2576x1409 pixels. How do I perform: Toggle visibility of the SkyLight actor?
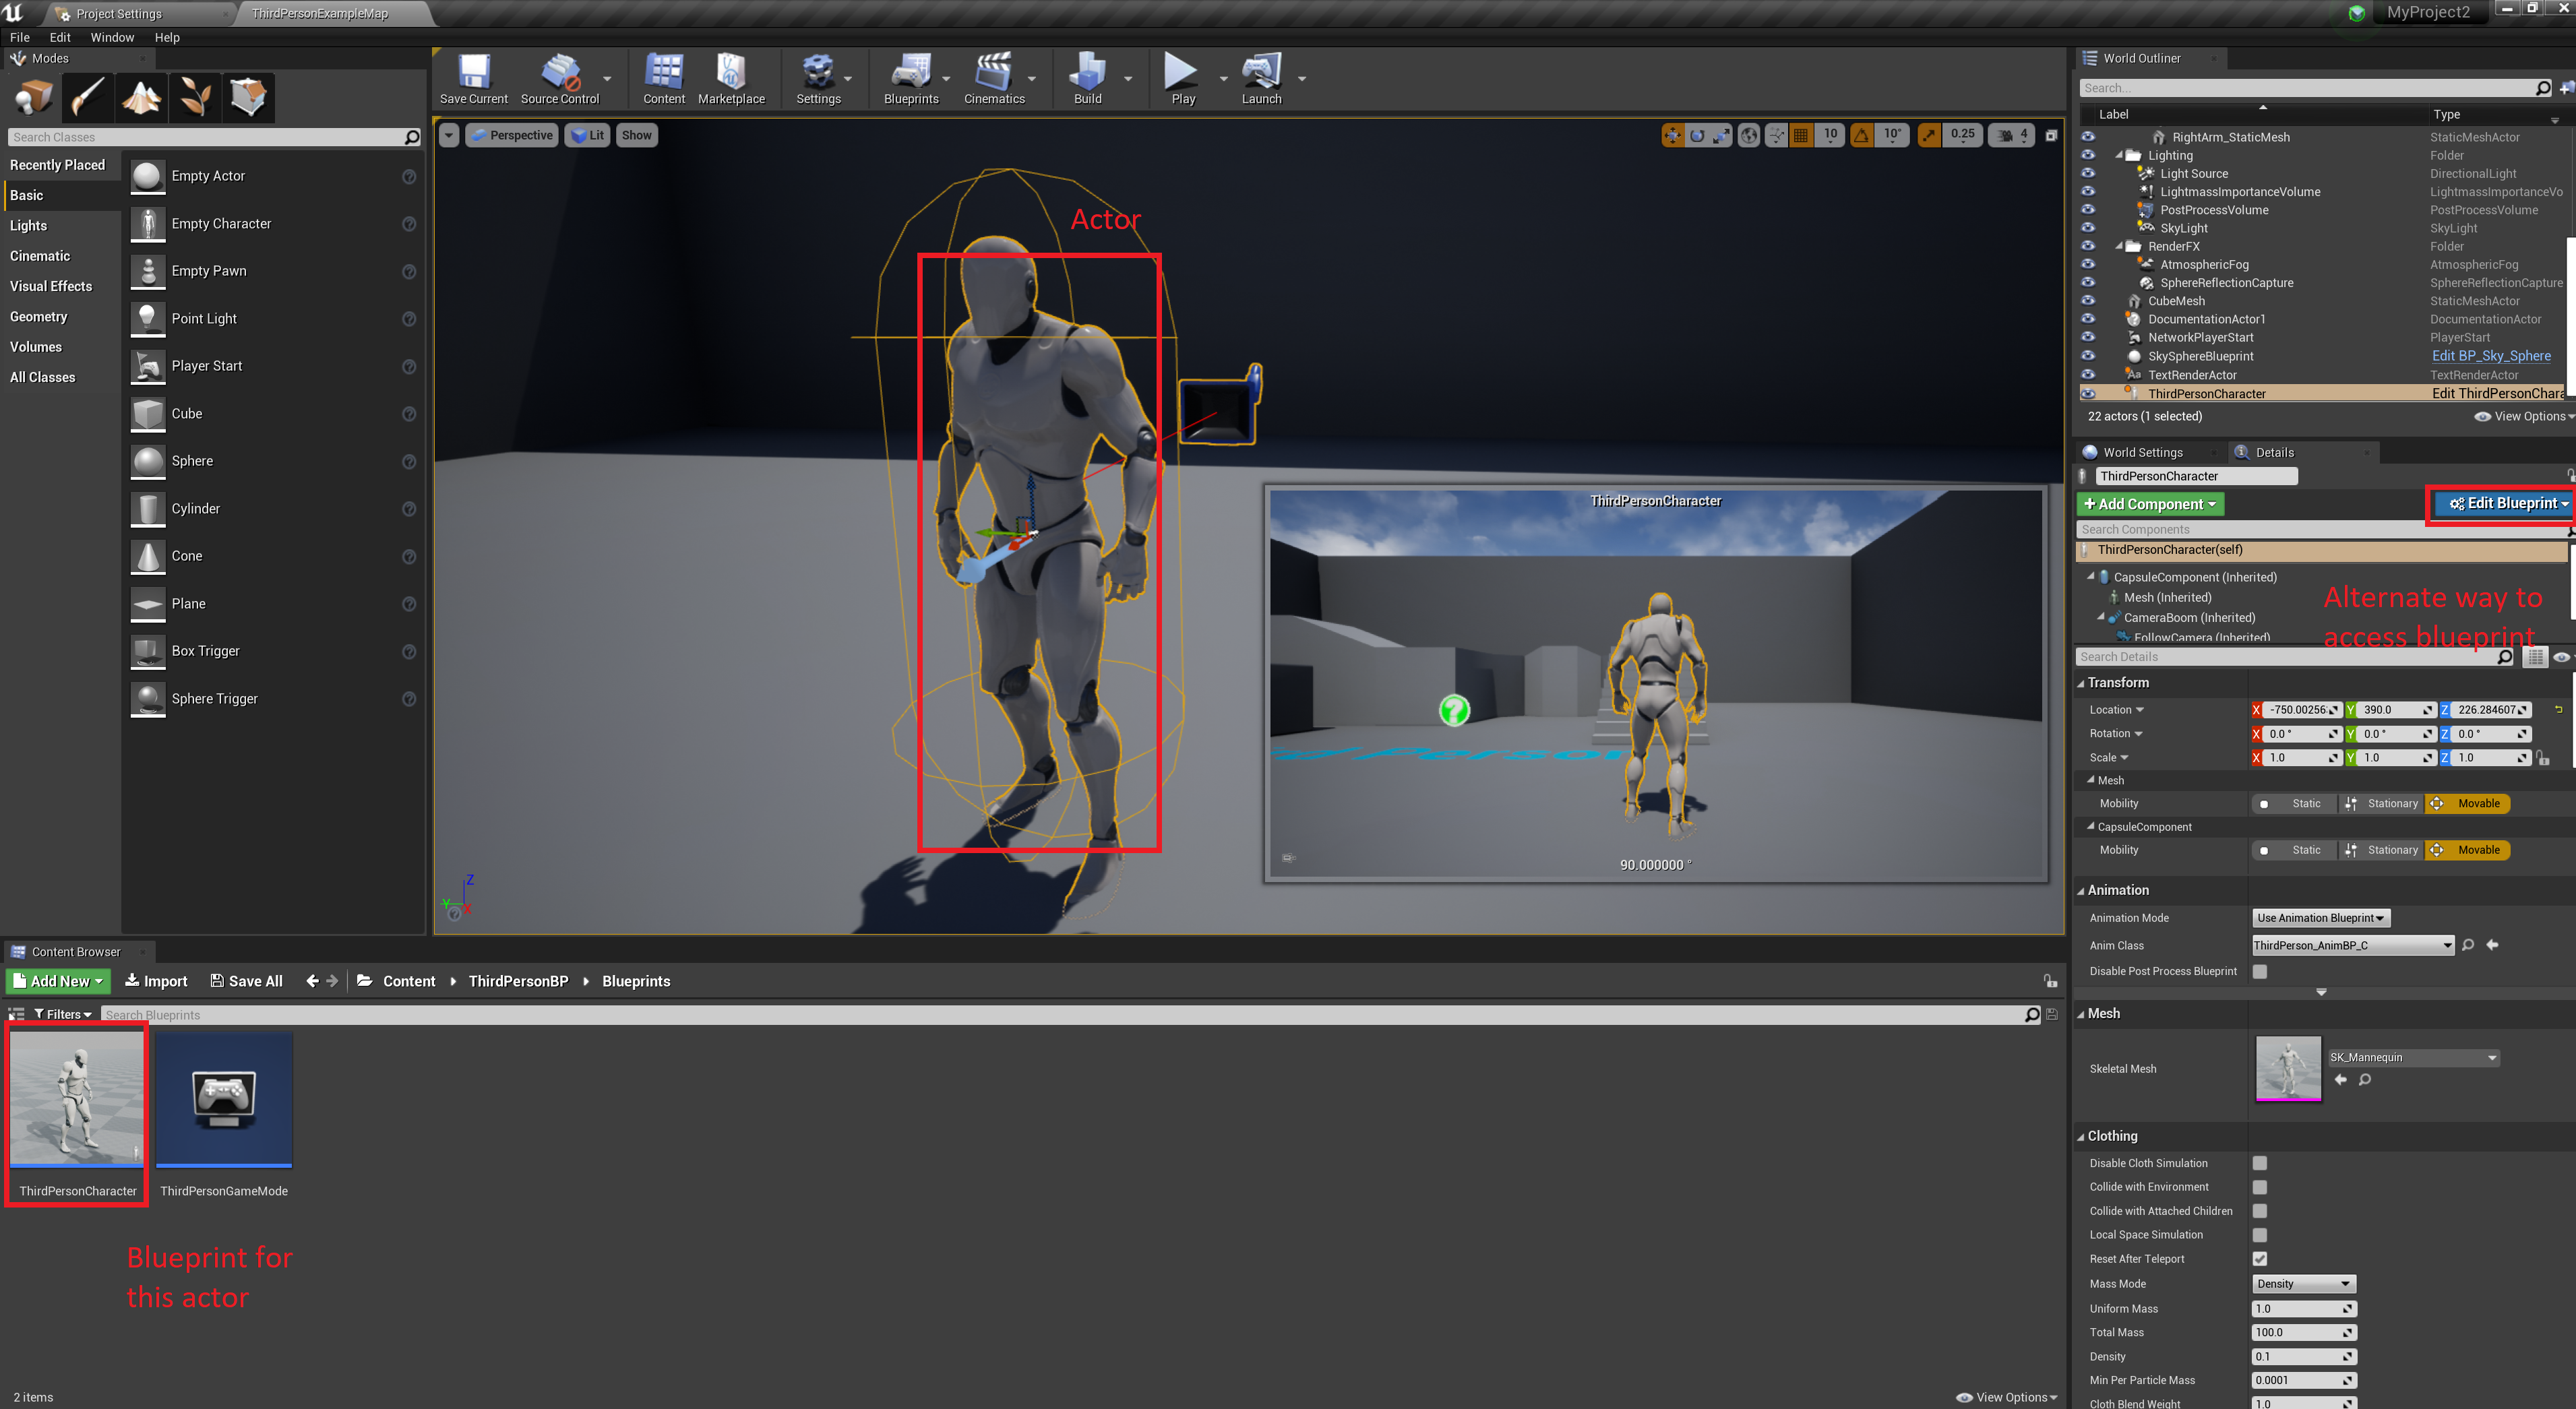click(x=2089, y=228)
